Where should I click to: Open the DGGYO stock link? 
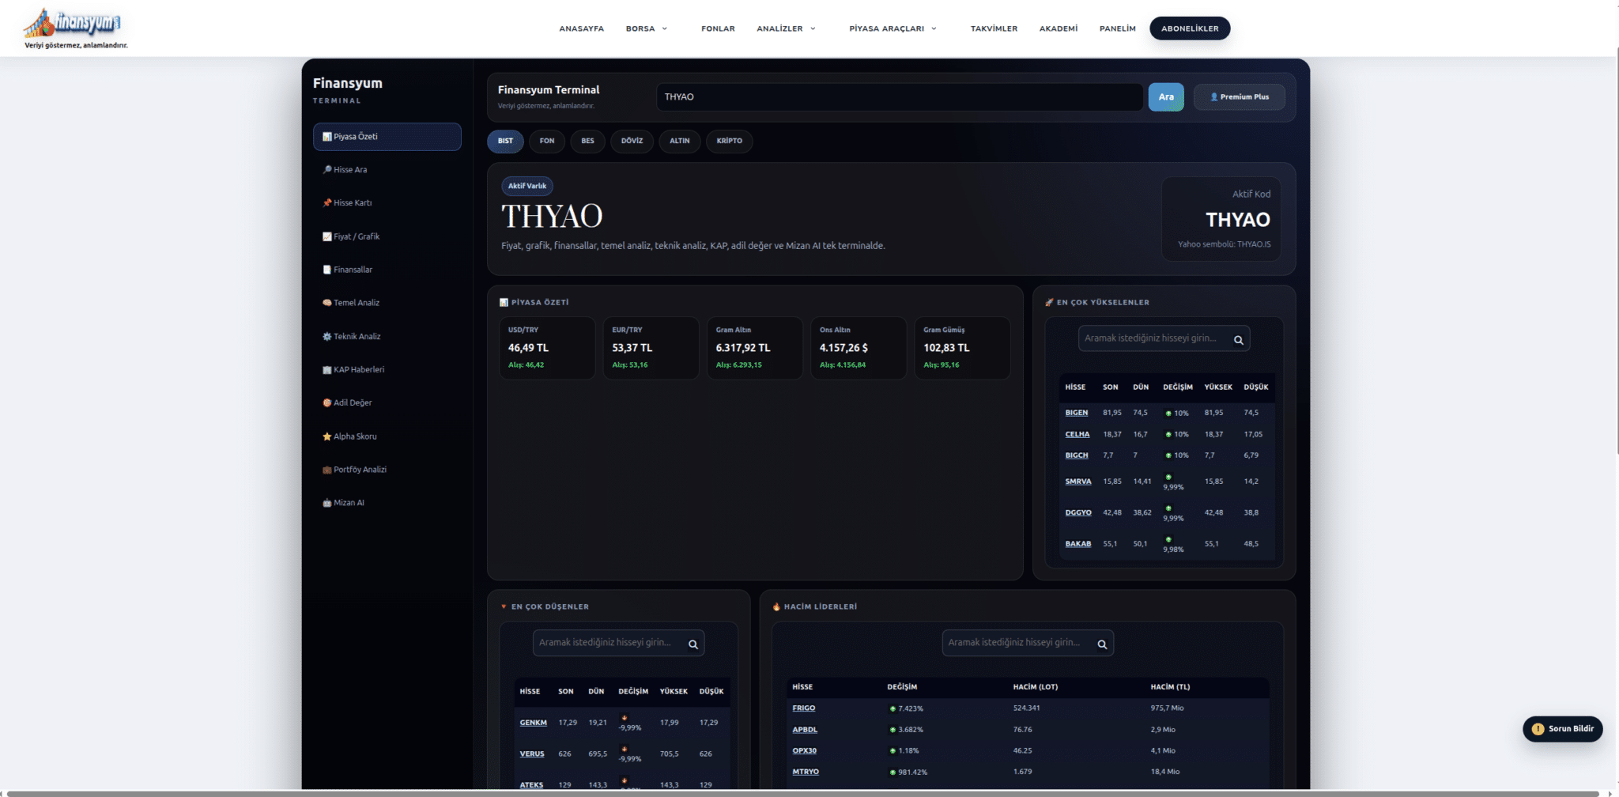point(1077,512)
